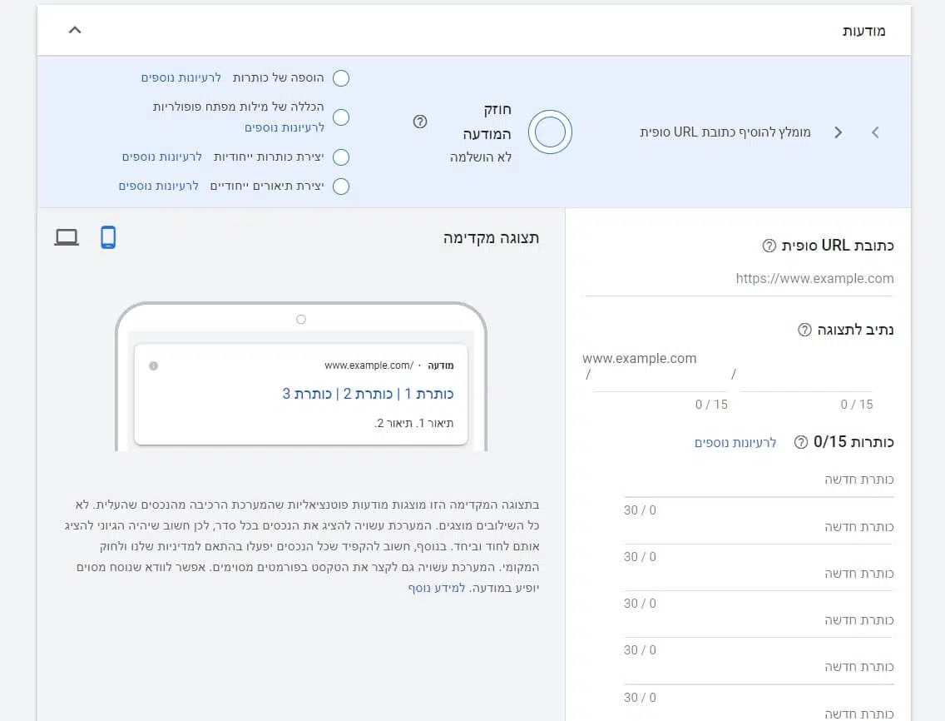
Task: Focus the first display path field
Action: (660, 379)
